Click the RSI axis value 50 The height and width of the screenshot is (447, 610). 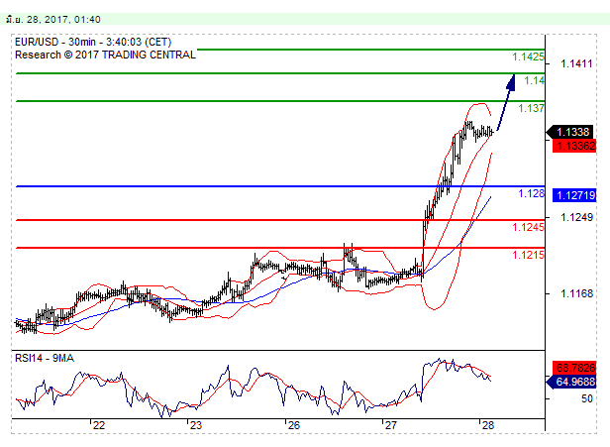pyautogui.click(x=587, y=398)
